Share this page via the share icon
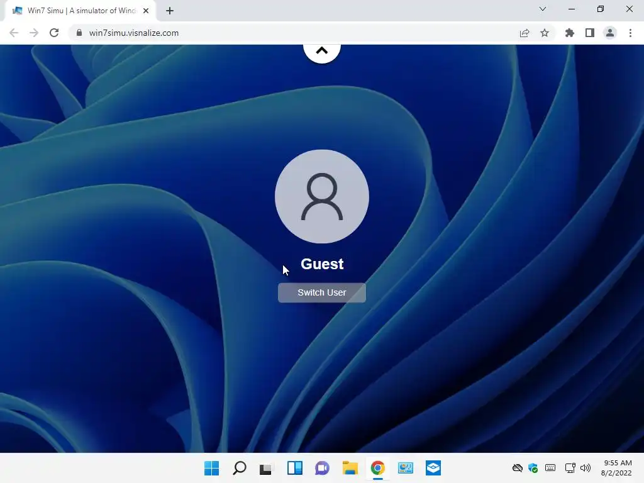 coord(525,33)
